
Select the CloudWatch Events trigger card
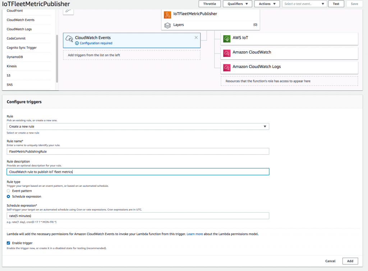132,40
